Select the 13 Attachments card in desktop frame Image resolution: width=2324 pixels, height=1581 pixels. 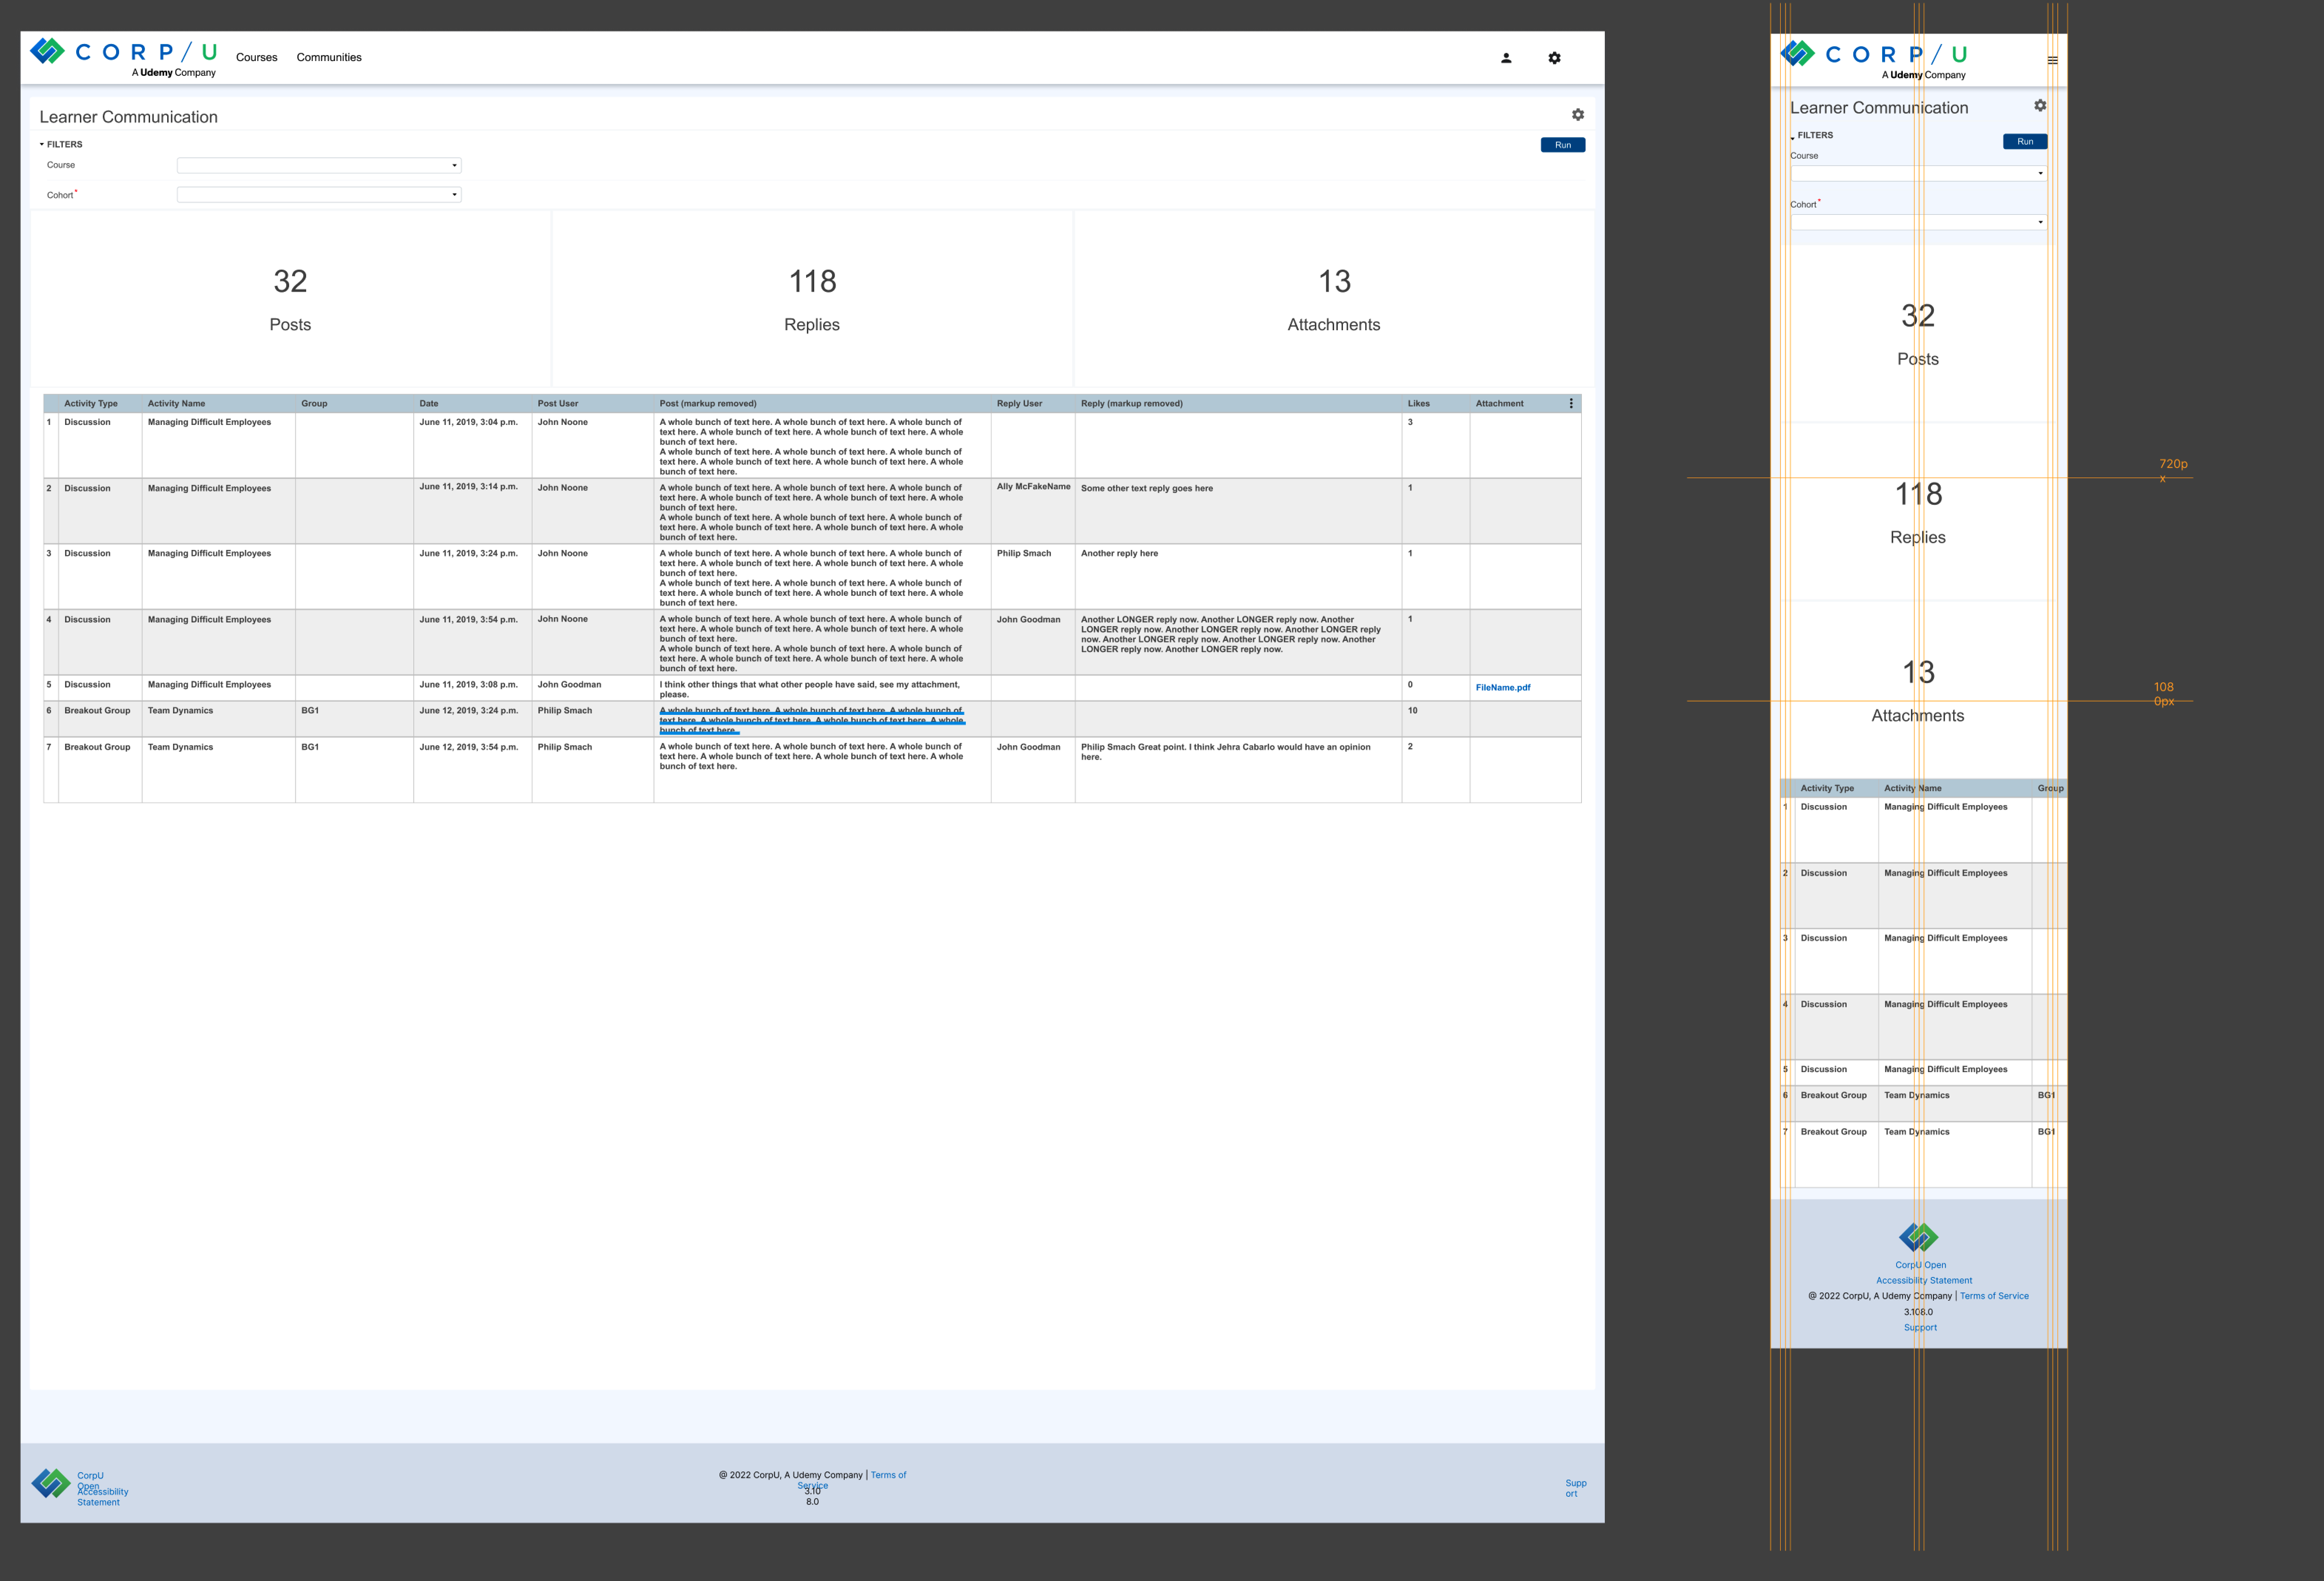coord(1334,298)
